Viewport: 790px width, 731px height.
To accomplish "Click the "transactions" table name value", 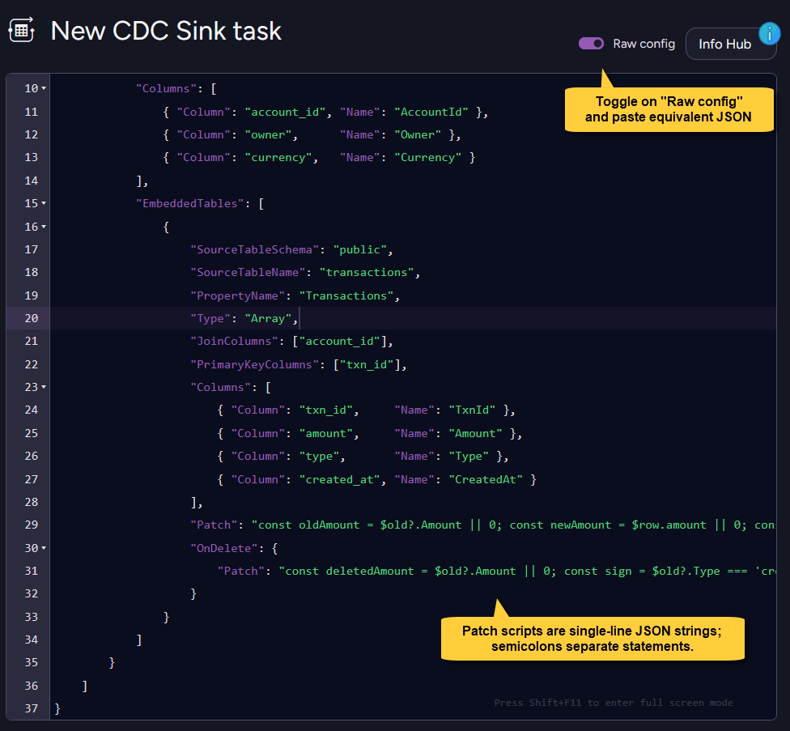I will click(367, 273).
